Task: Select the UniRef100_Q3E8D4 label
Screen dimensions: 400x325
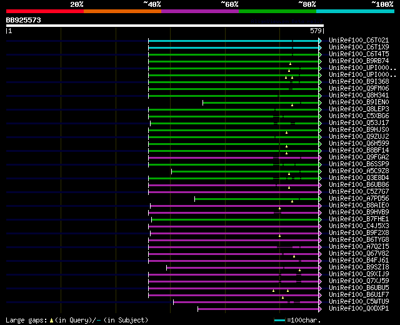Action: click(359, 178)
